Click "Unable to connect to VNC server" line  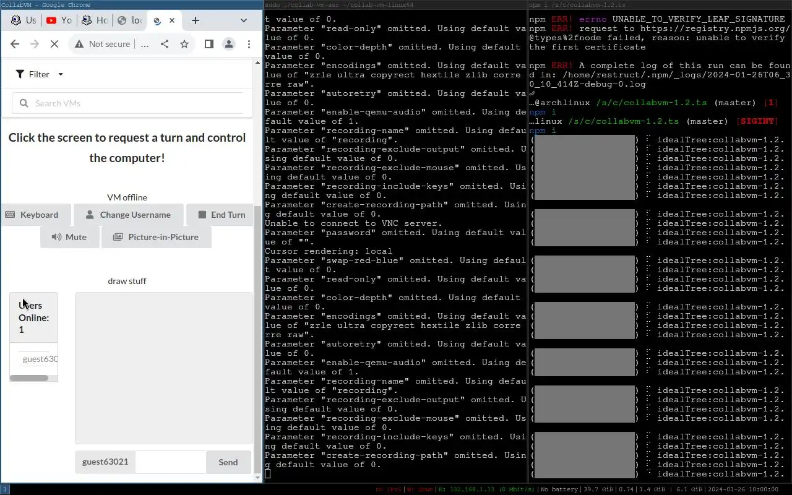[353, 223]
